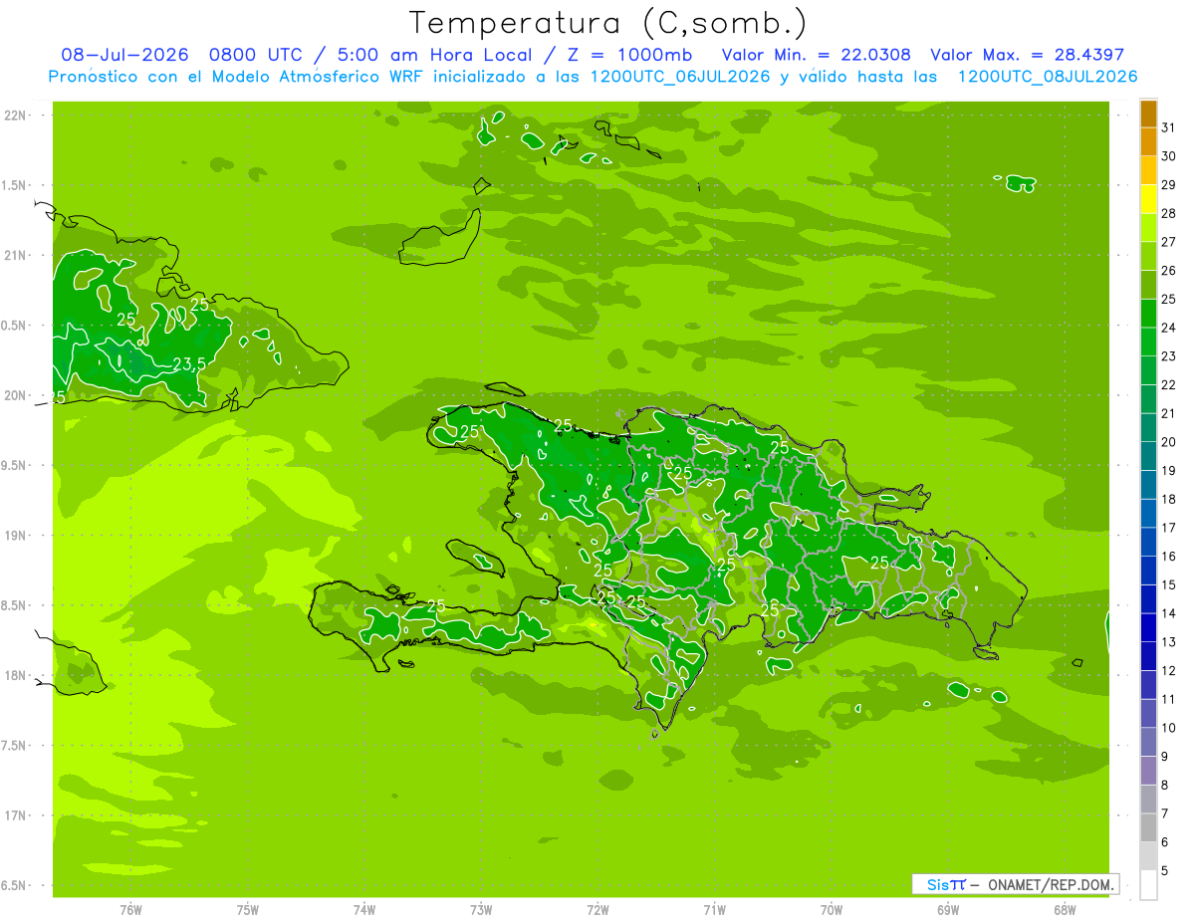Click the '72W' longitude axis label

coord(597,910)
